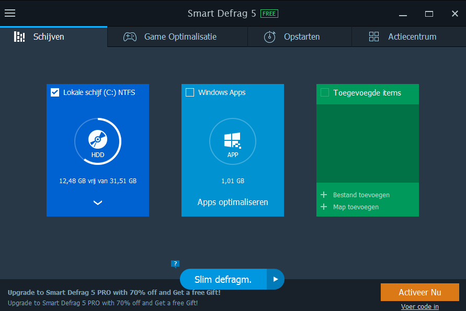Open the hamburger main menu

coord(10,13)
